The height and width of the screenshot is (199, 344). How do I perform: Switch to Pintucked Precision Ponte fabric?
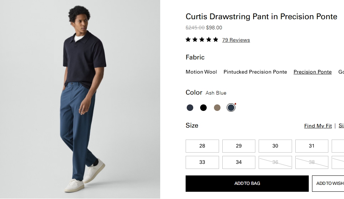255,72
